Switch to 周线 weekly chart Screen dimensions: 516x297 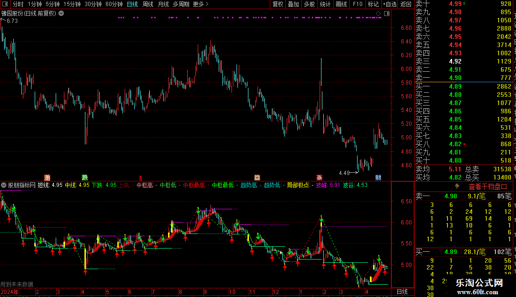click(x=148, y=4)
